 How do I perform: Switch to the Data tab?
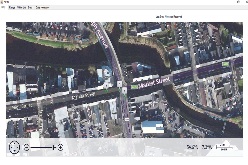(x=30, y=7)
